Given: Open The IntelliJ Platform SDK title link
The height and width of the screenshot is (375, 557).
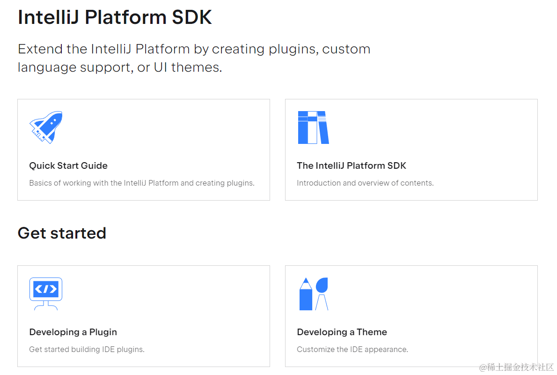Looking at the screenshot, I should coord(351,165).
